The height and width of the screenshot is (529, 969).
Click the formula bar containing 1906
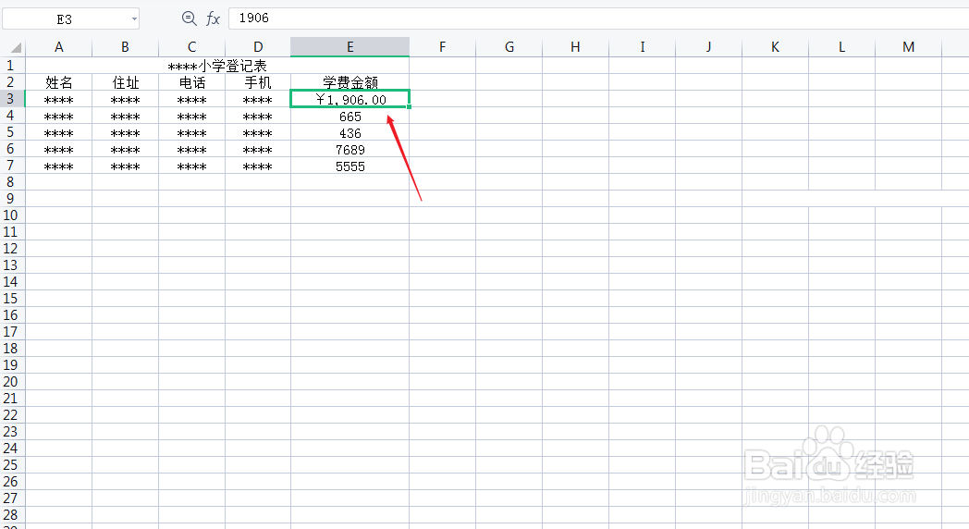pyautogui.click(x=598, y=18)
